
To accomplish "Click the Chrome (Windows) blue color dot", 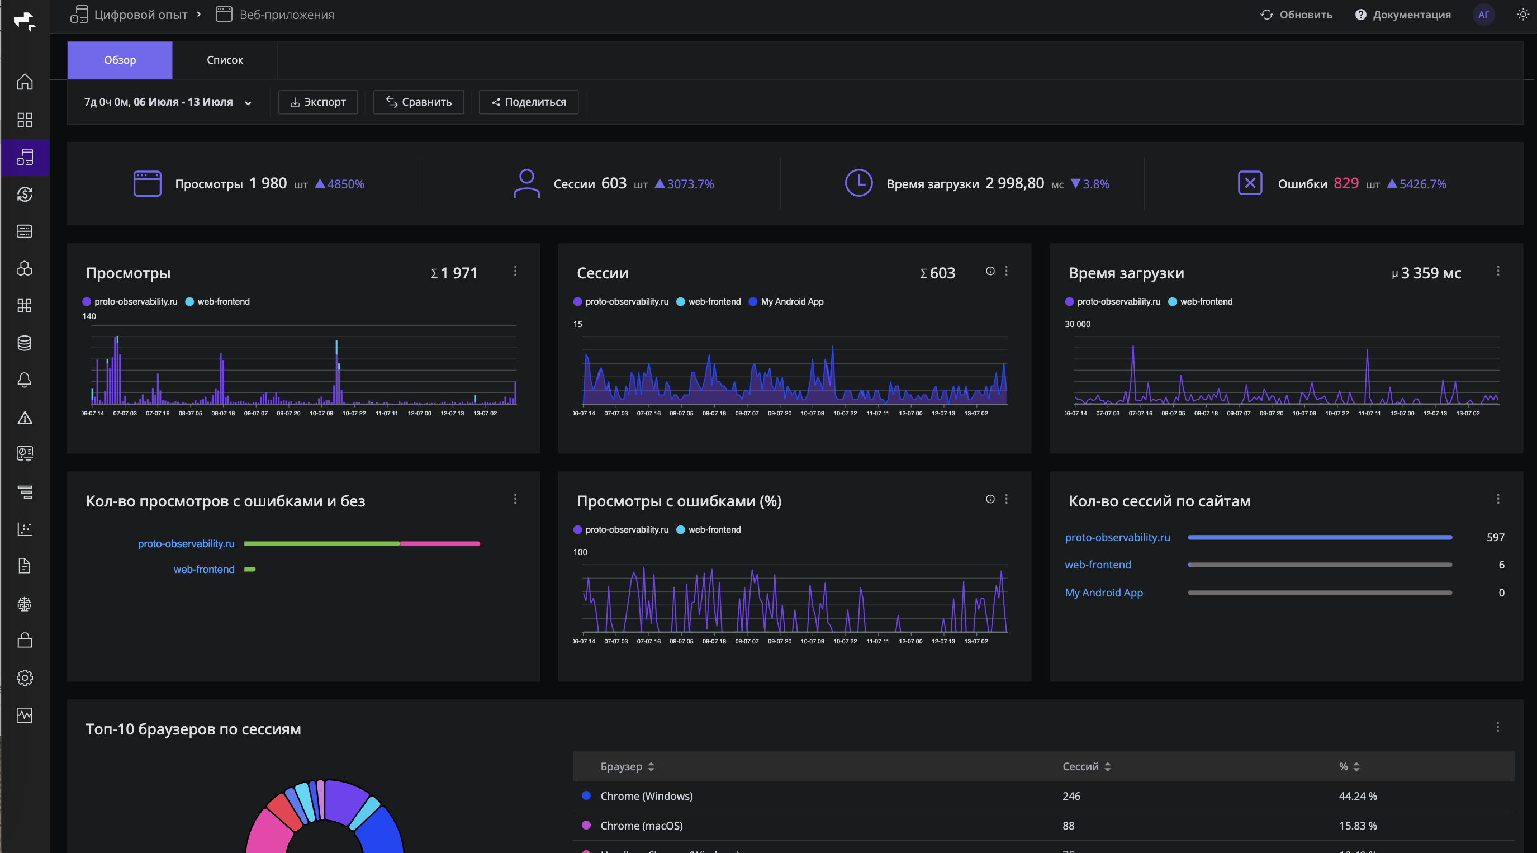I will (x=586, y=795).
